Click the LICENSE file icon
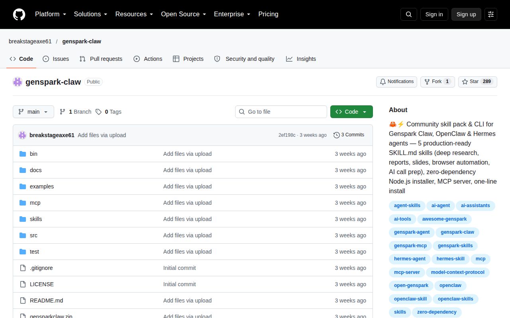This screenshot has width=510, height=318. pos(23,284)
